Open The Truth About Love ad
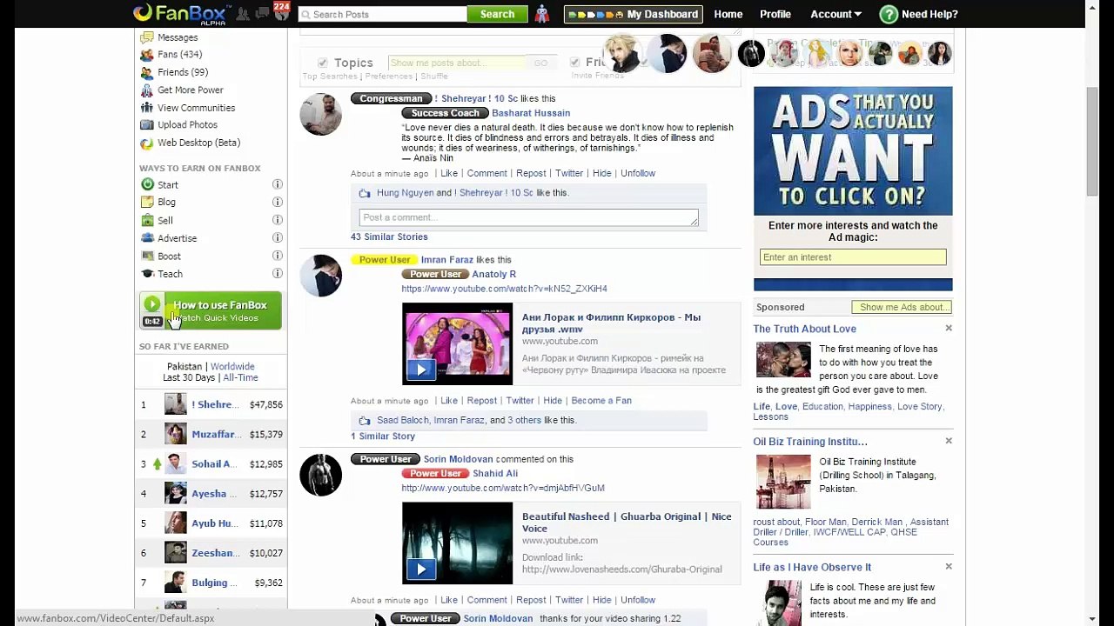This screenshot has height=626, width=1114. (x=805, y=329)
